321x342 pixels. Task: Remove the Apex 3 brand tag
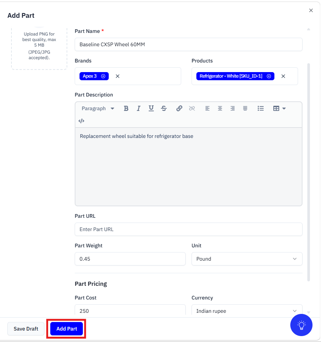click(103, 76)
